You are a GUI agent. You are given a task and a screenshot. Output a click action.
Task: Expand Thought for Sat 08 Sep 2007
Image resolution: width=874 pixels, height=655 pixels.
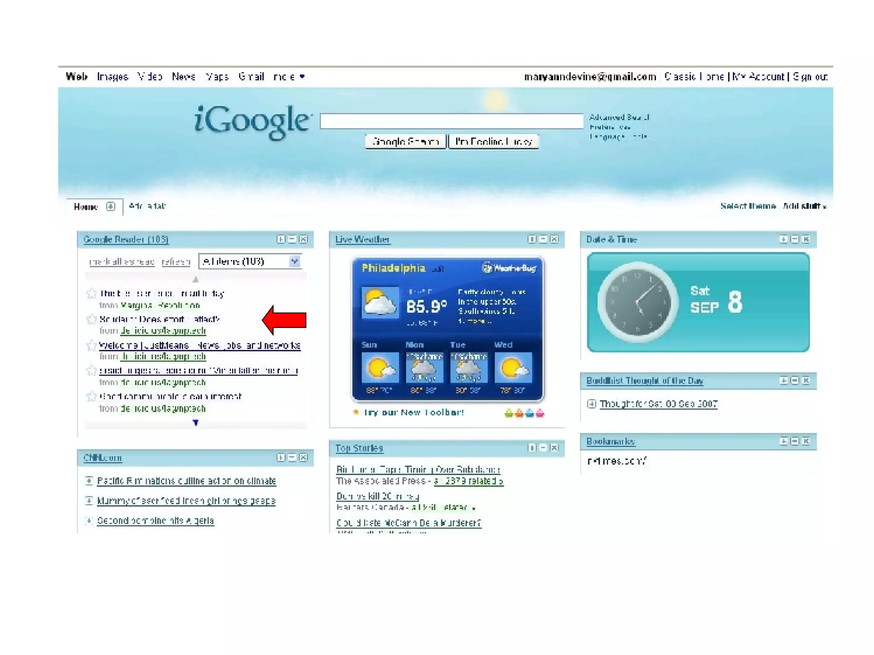[591, 404]
